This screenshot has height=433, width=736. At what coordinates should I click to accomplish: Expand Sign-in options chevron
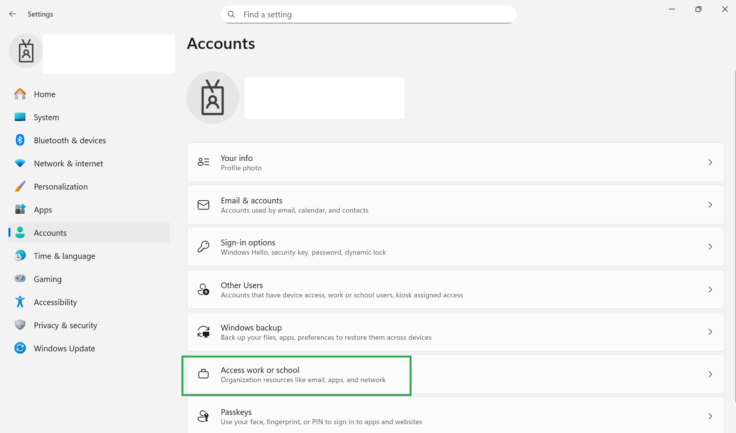pyautogui.click(x=710, y=247)
